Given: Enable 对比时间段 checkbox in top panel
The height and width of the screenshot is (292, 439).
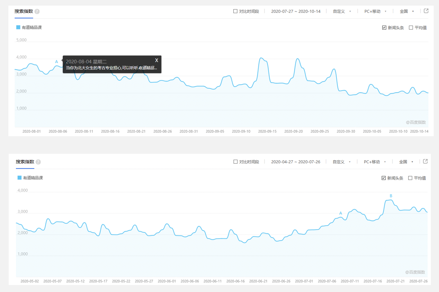Looking at the screenshot, I should [235, 11].
